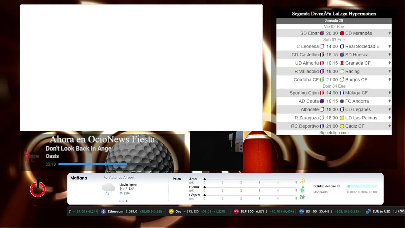Viewport: 405px width, 228px height.
Task: Click the Málaga CF team crest
Action: (342, 93)
